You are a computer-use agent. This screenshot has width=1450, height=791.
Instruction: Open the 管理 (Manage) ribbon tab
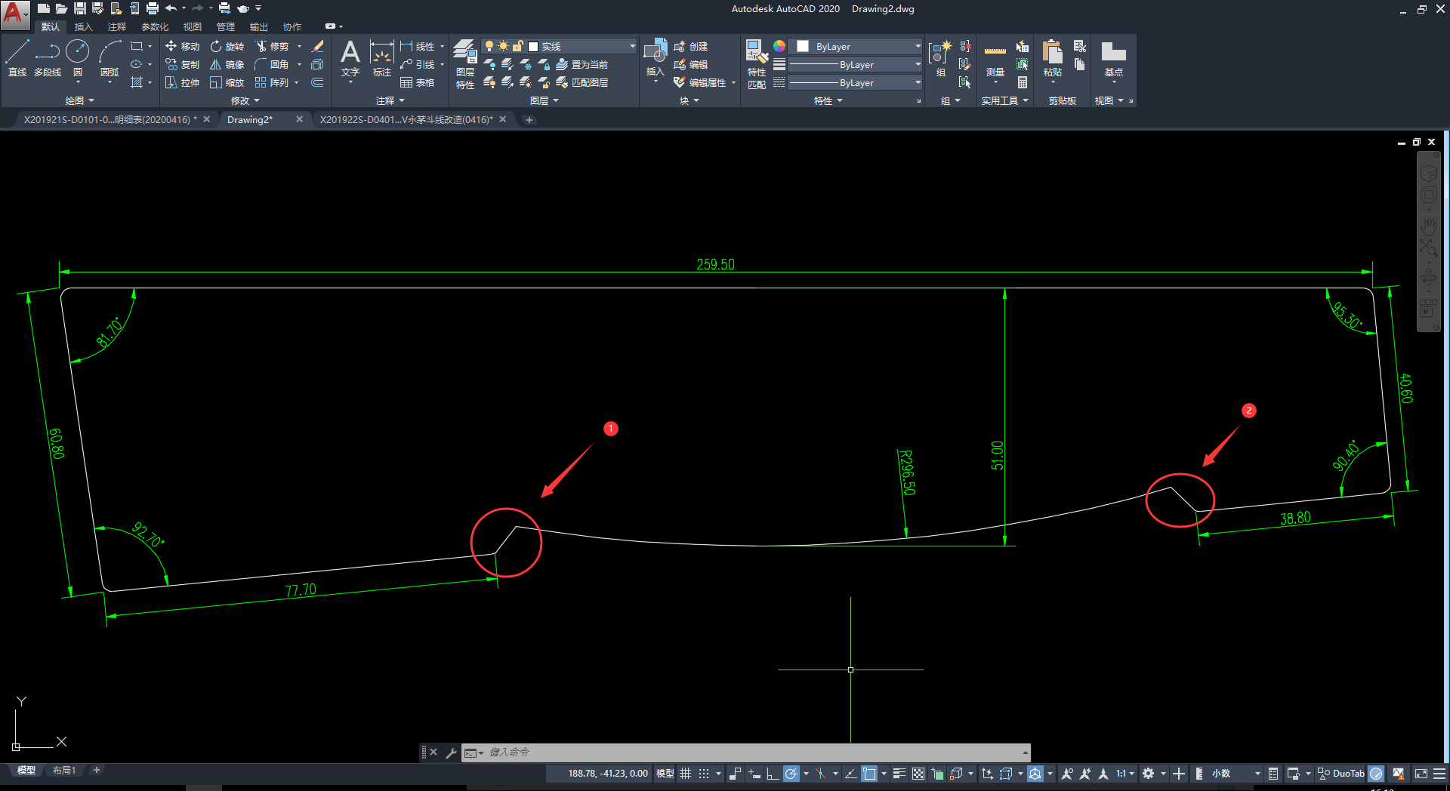[x=226, y=26]
